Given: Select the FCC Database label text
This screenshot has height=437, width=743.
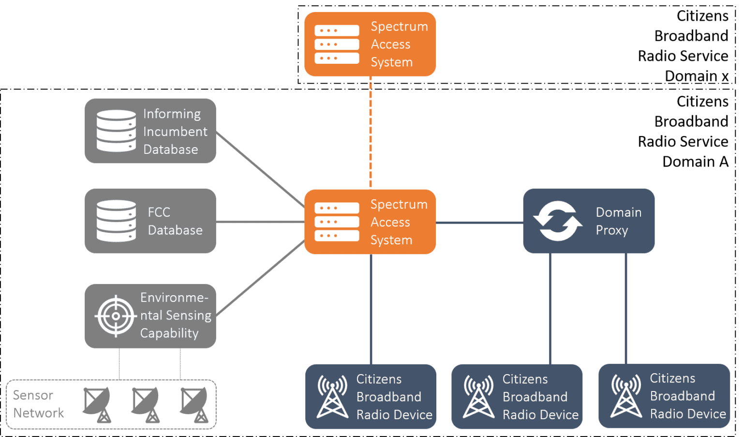Looking at the screenshot, I should pos(175,221).
